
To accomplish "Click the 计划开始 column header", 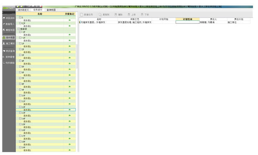I will pos(164,19).
